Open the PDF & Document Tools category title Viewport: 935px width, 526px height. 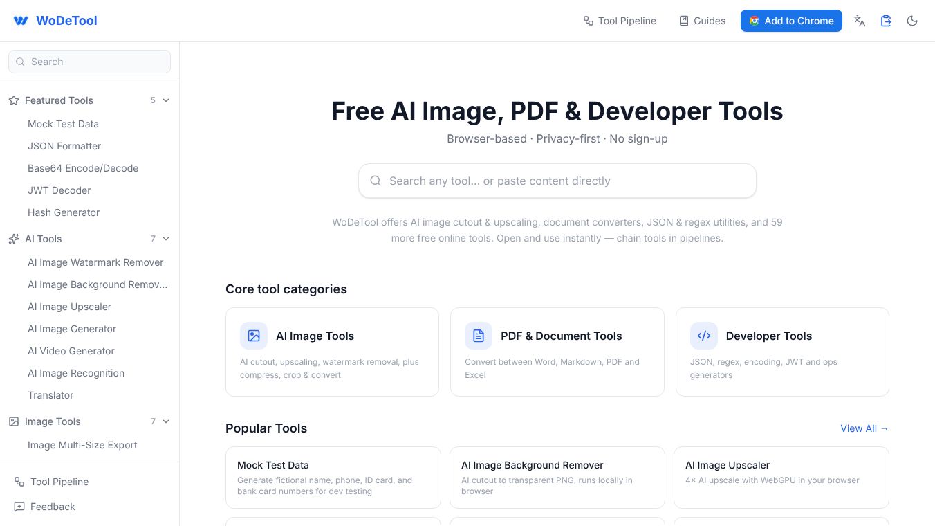[562, 336]
